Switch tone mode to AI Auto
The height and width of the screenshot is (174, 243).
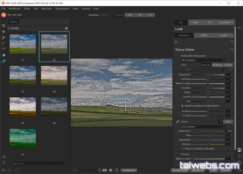(x=228, y=65)
